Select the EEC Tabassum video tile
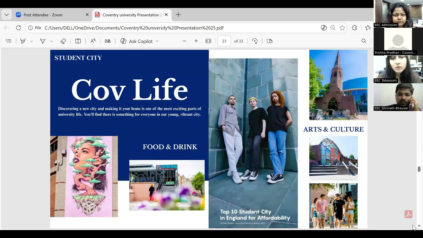423x238 pixels. tap(398, 69)
